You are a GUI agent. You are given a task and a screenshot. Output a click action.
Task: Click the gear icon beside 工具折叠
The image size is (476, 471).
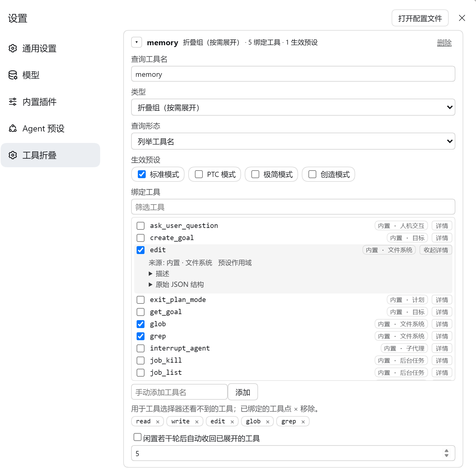tap(13, 155)
